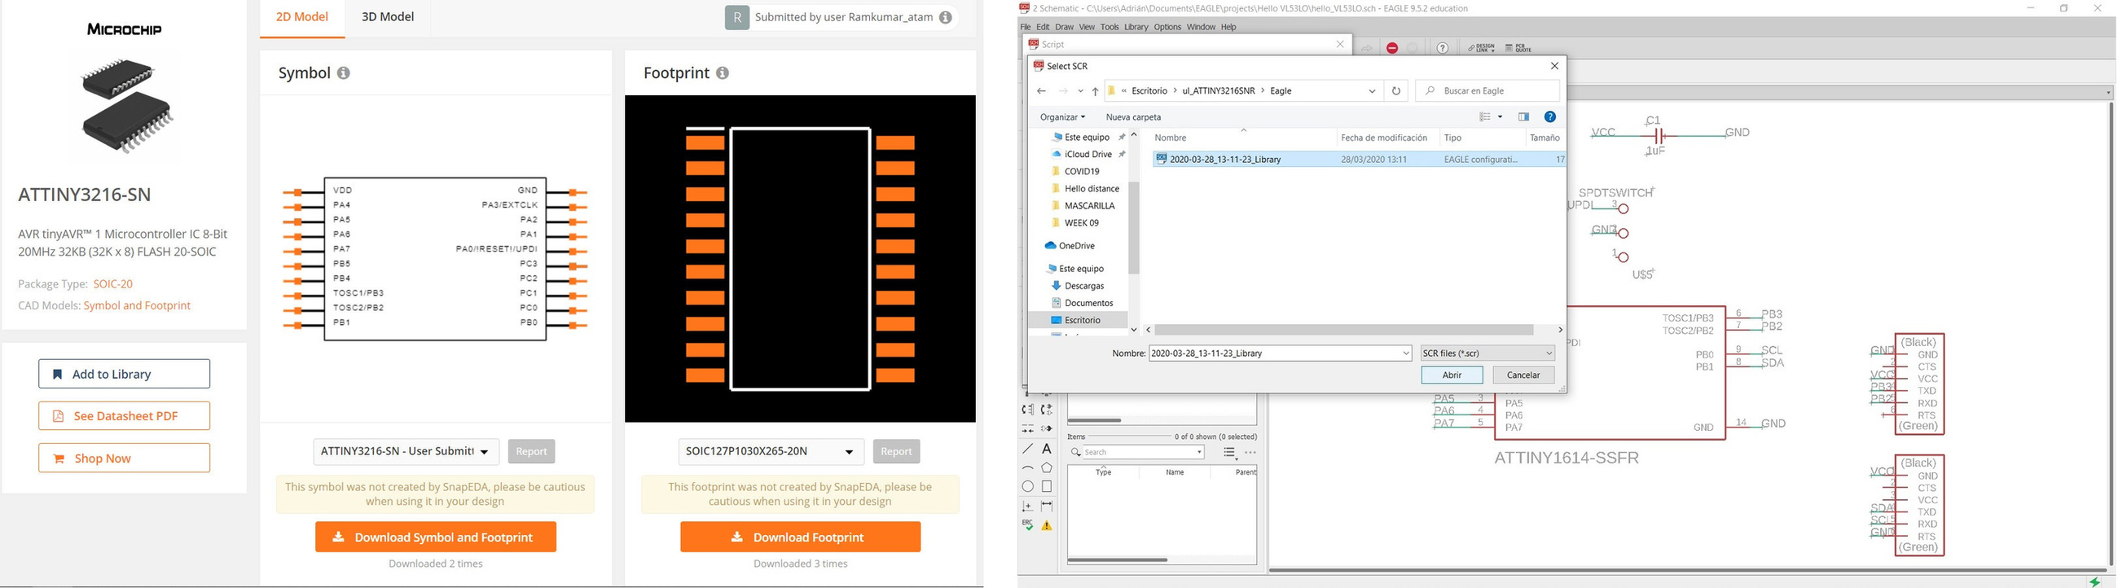Click Cancelar in Select SCR dialog
Viewport: 2118px width, 588px height.
1523,375
